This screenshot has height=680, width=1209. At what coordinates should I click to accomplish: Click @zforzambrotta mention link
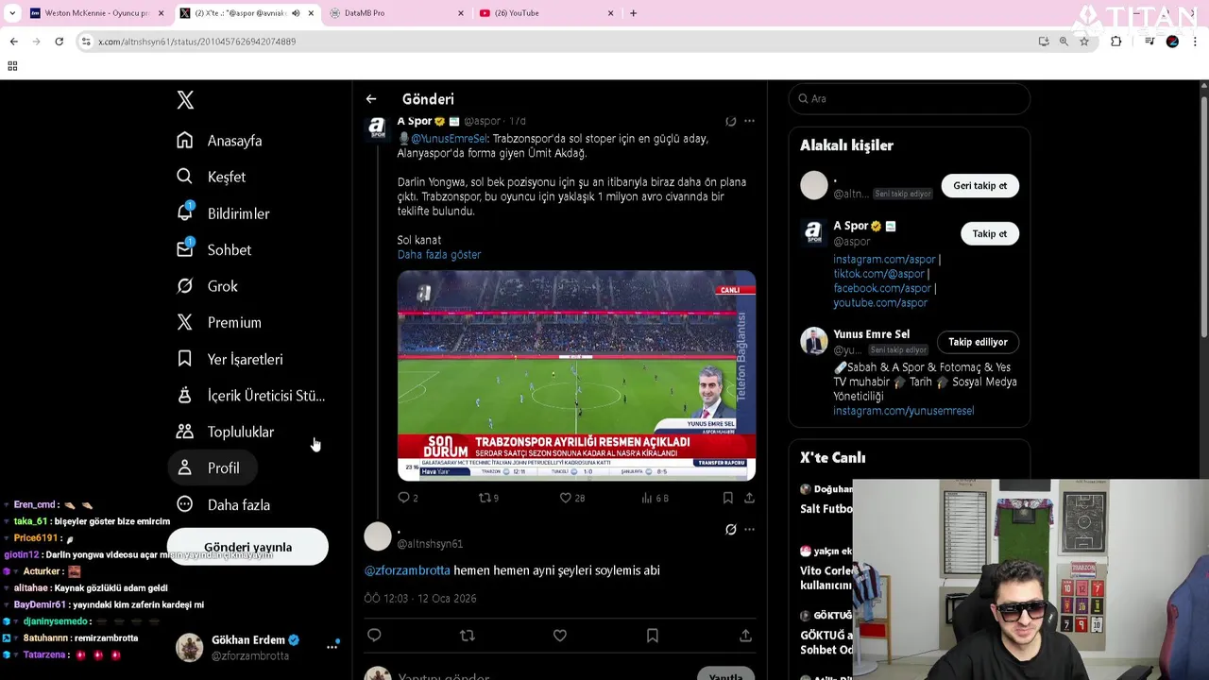point(407,570)
